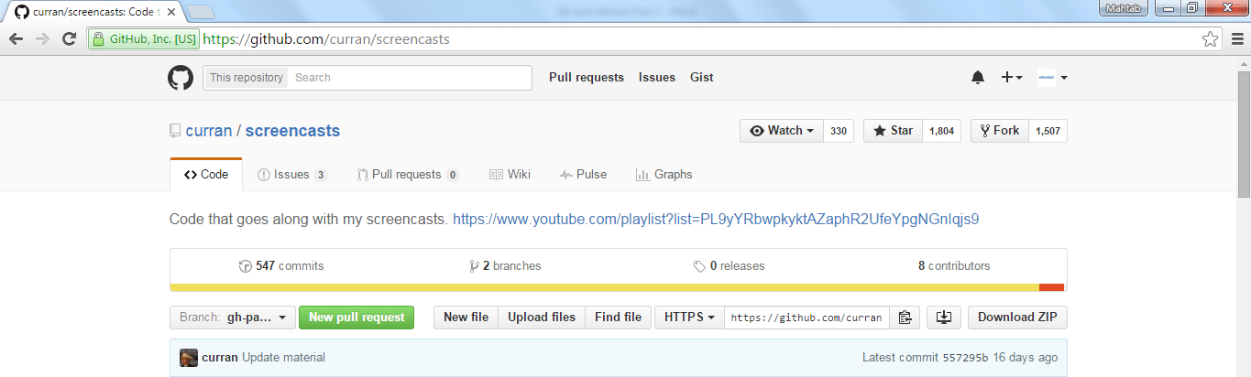Open the Watch dropdown button

coord(781,131)
